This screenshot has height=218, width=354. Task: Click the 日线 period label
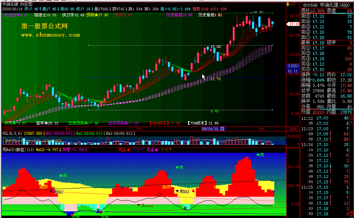[293, 129]
